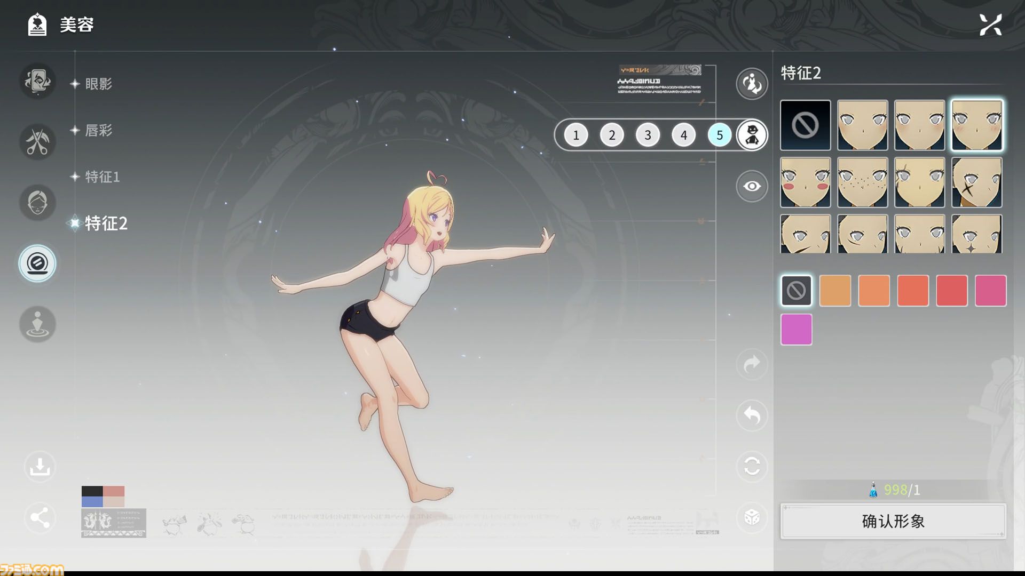Select the 唇彩 menu item
The image size is (1025, 576).
coord(99,130)
